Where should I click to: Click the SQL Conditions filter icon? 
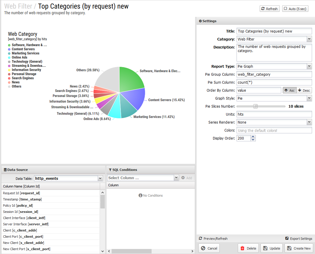[110, 170]
